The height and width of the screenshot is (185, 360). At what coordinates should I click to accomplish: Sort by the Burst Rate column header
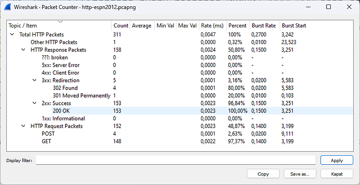coord(265,26)
